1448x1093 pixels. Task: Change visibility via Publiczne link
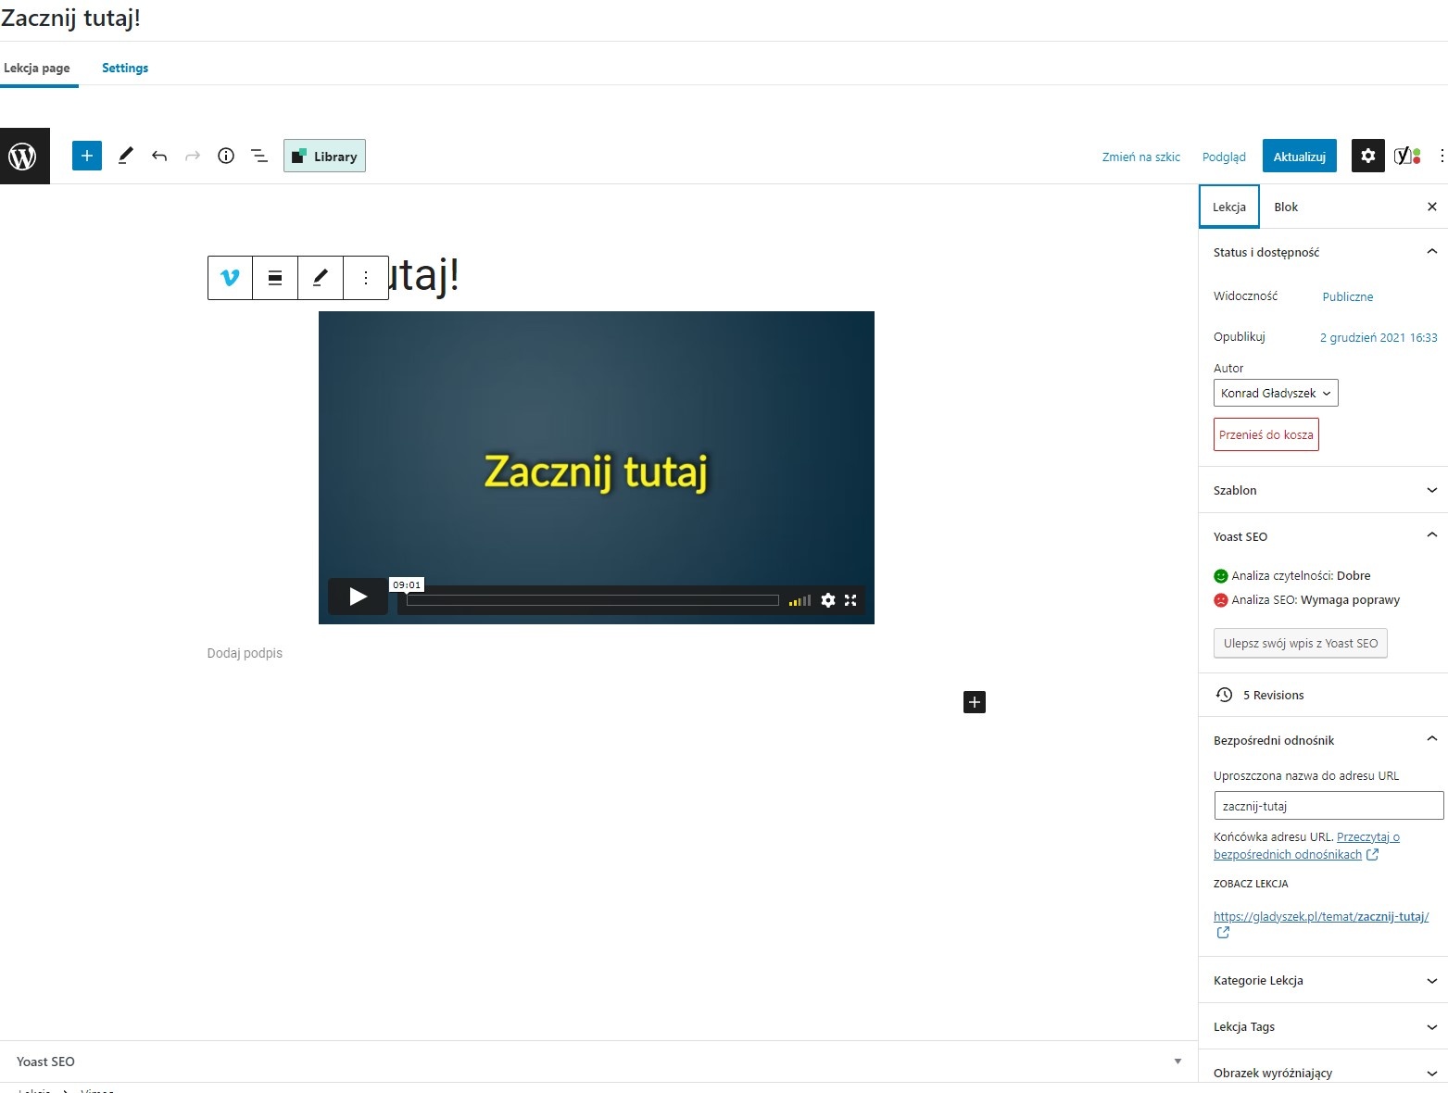click(1348, 296)
